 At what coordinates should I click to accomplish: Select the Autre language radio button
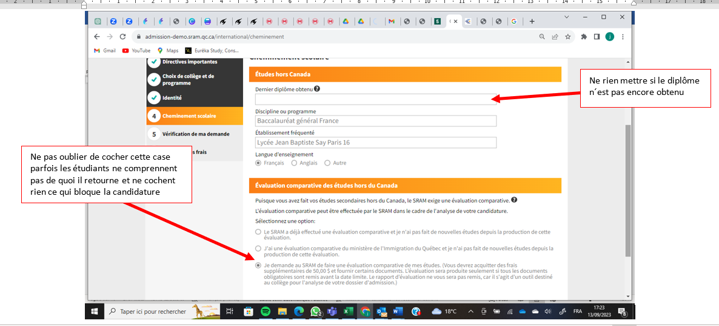(x=327, y=163)
